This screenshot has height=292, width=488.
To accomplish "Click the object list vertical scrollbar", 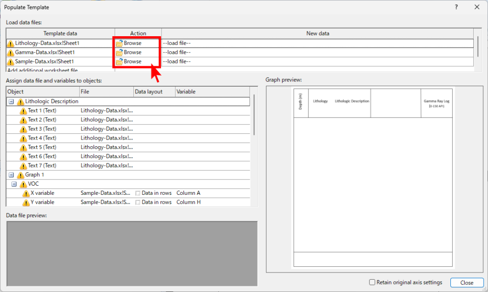I will pyautogui.click(x=254, y=114).
